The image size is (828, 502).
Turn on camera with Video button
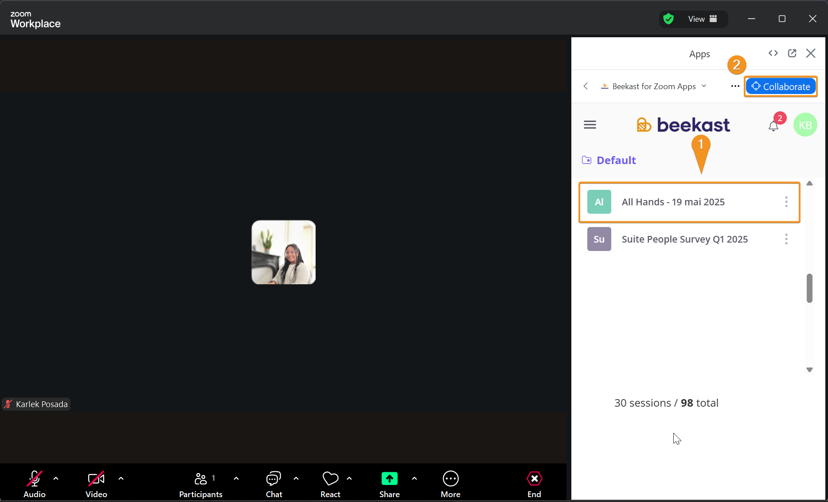[96, 483]
